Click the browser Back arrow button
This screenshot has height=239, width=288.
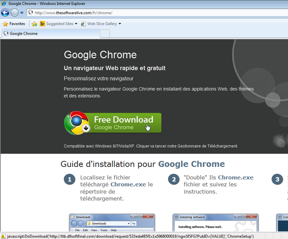point(5,13)
